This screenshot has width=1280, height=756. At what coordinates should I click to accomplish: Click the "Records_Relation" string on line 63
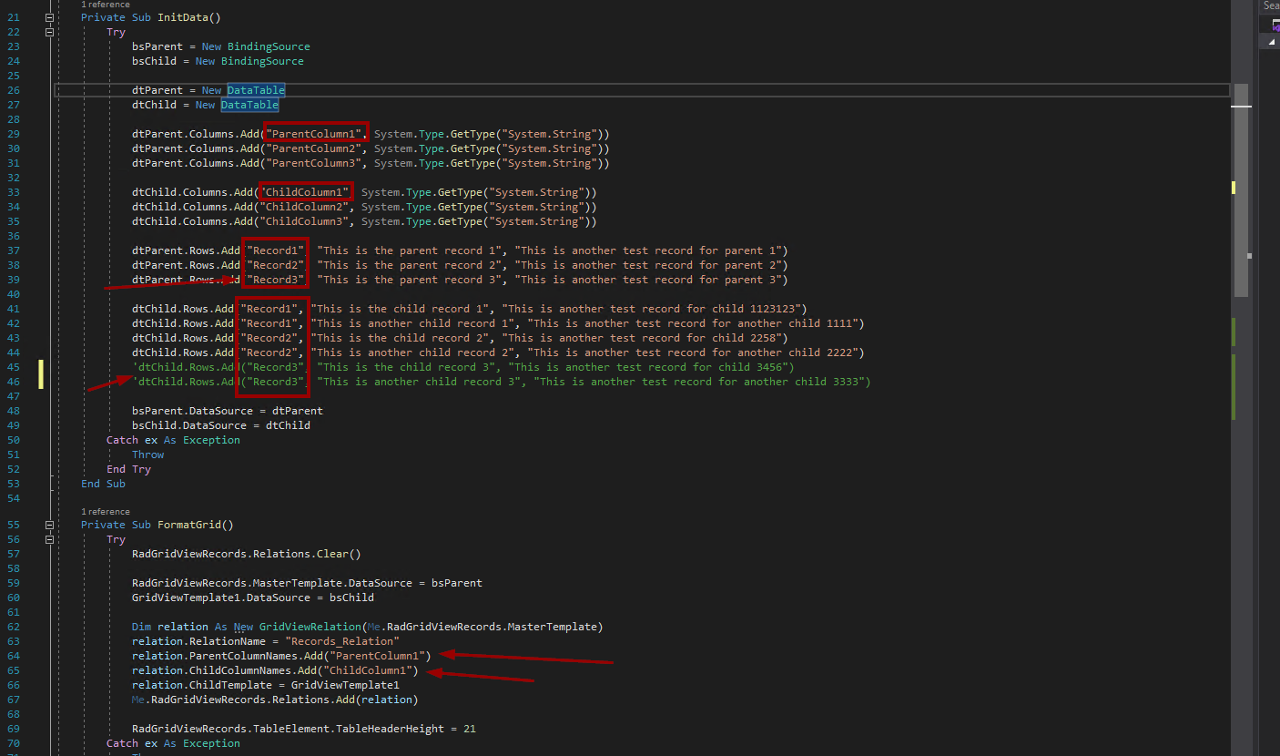point(341,641)
